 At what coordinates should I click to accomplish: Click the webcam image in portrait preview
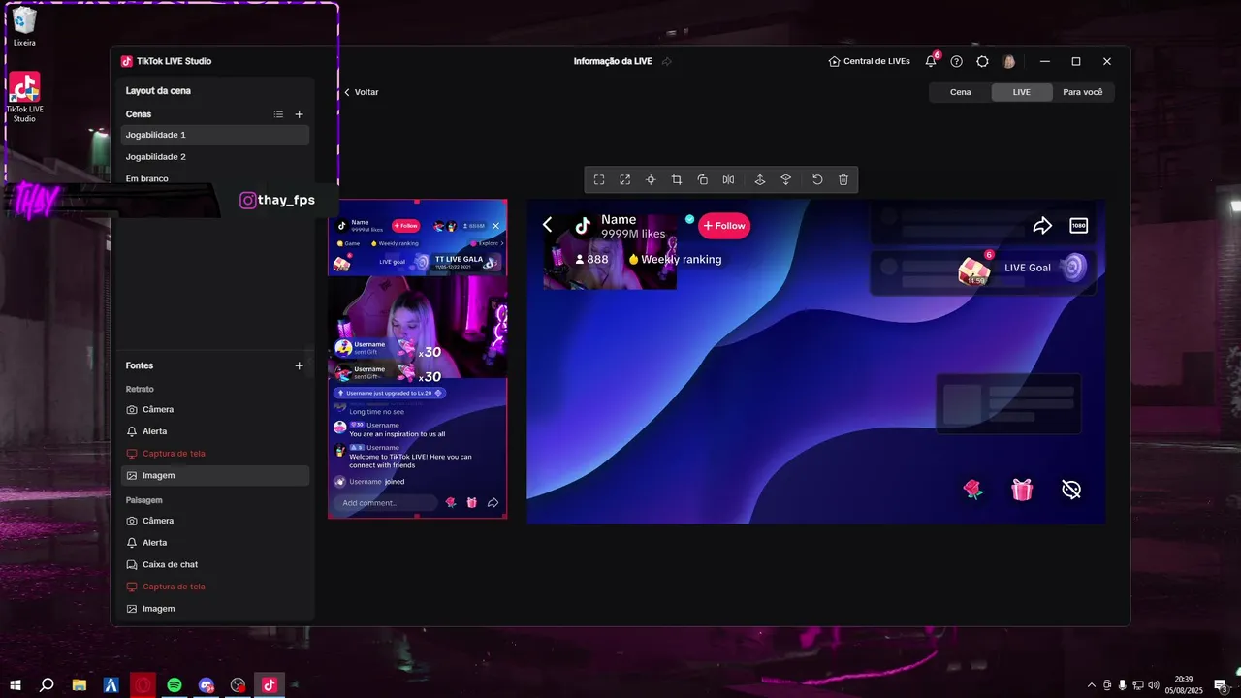click(x=417, y=327)
